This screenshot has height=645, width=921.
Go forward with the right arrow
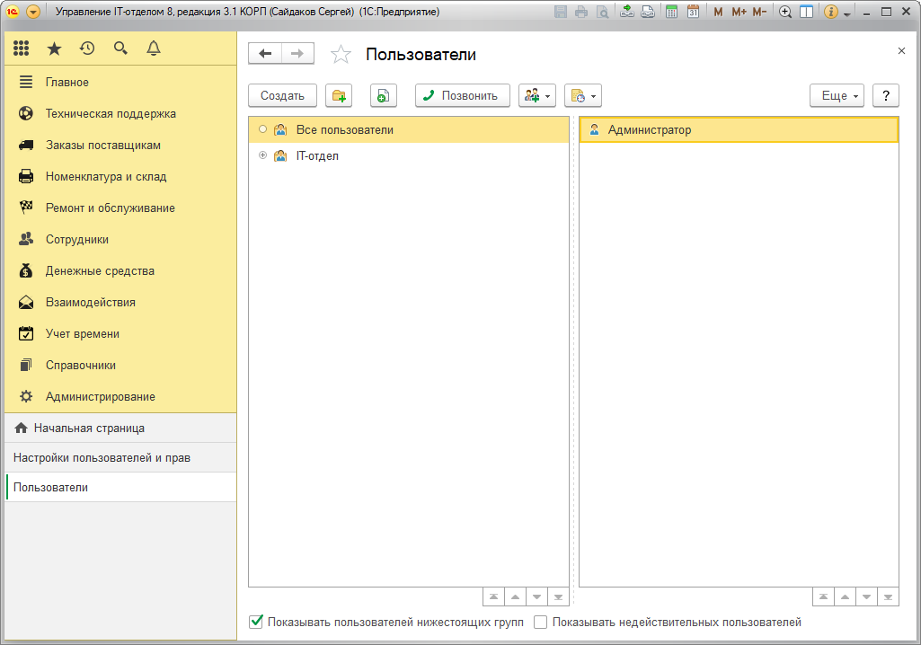coord(297,54)
